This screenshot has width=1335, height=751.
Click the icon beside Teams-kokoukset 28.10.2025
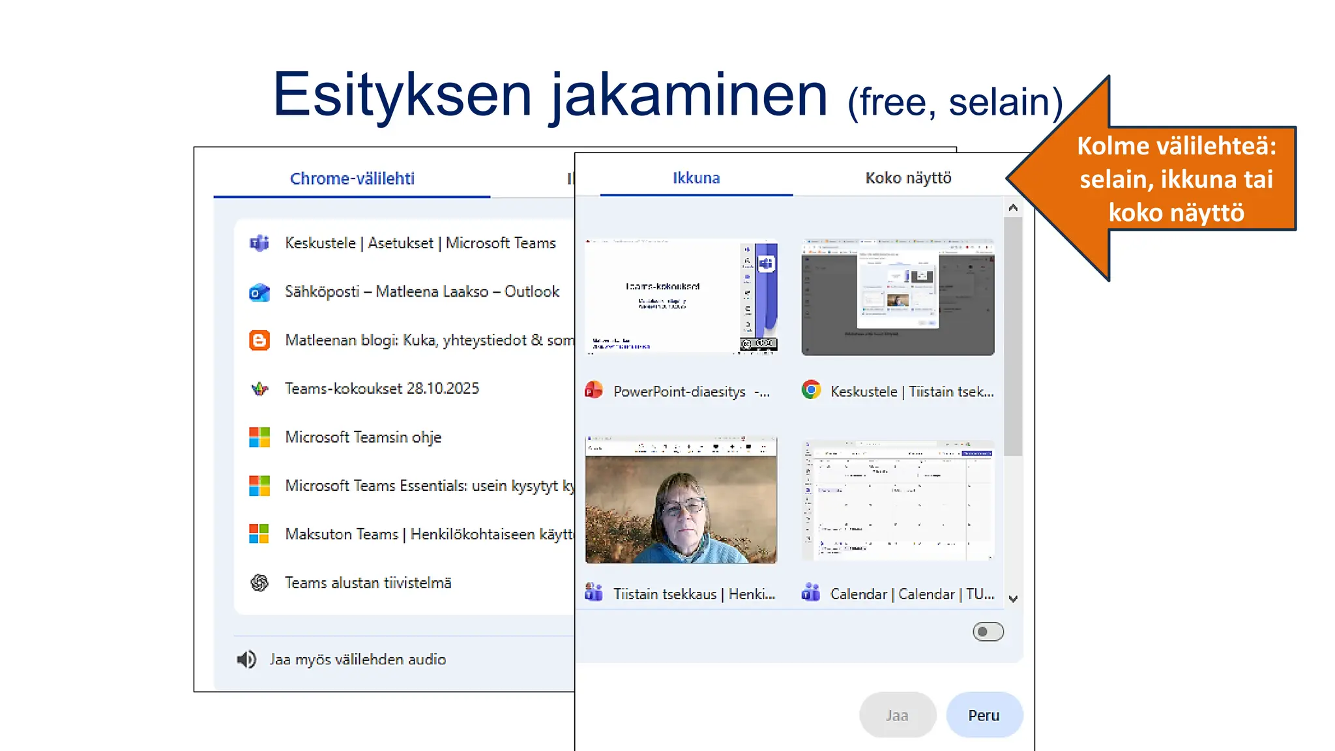tap(259, 389)
